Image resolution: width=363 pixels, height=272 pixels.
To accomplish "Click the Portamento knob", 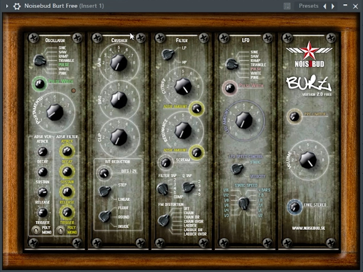I will pyautogui.click(x=55, y=112).
